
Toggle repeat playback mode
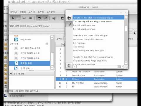tap(39, 18)
